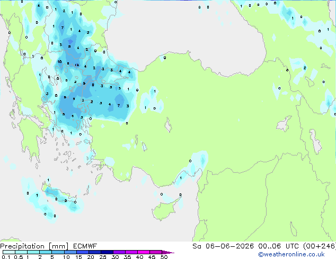The width and height of the screenshot is (336, 259).
Task: Click the "ECMWF" model label
Action: (x=85, y=246)
